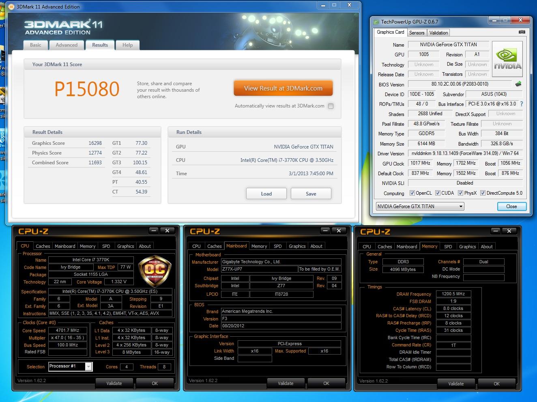Open the Validation tab in GPU-Z
This screenshot has height=402, width=537.
point(438,33)
